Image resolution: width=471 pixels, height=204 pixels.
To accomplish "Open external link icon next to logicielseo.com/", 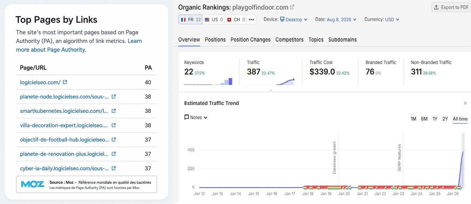I will coord(65,82).
